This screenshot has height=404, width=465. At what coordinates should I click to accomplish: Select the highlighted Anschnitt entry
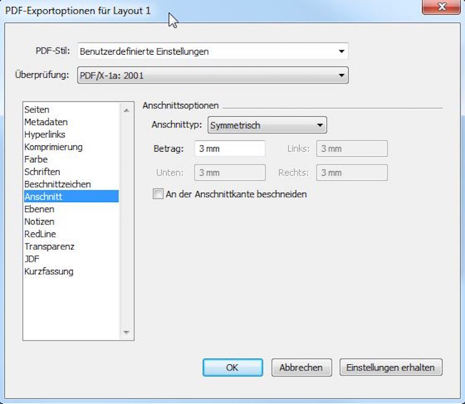coord(71,196)
